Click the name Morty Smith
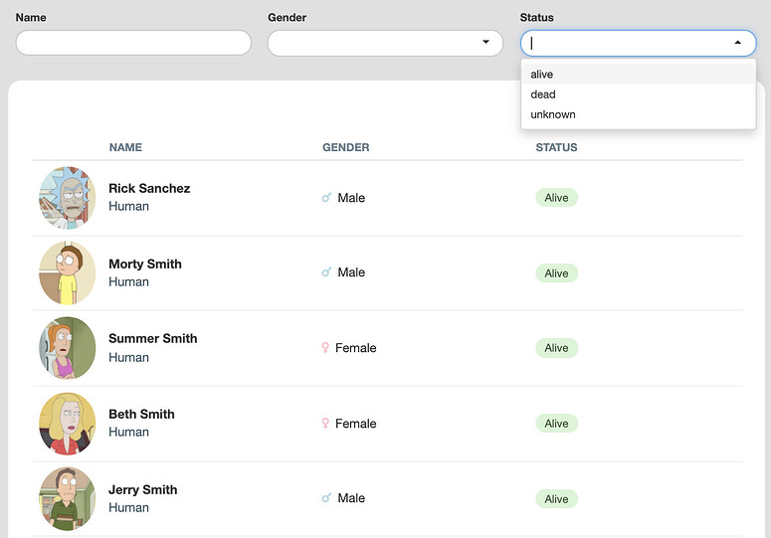Image resolution: width=771 pixels, height=538 pixels. click(145, 264)
